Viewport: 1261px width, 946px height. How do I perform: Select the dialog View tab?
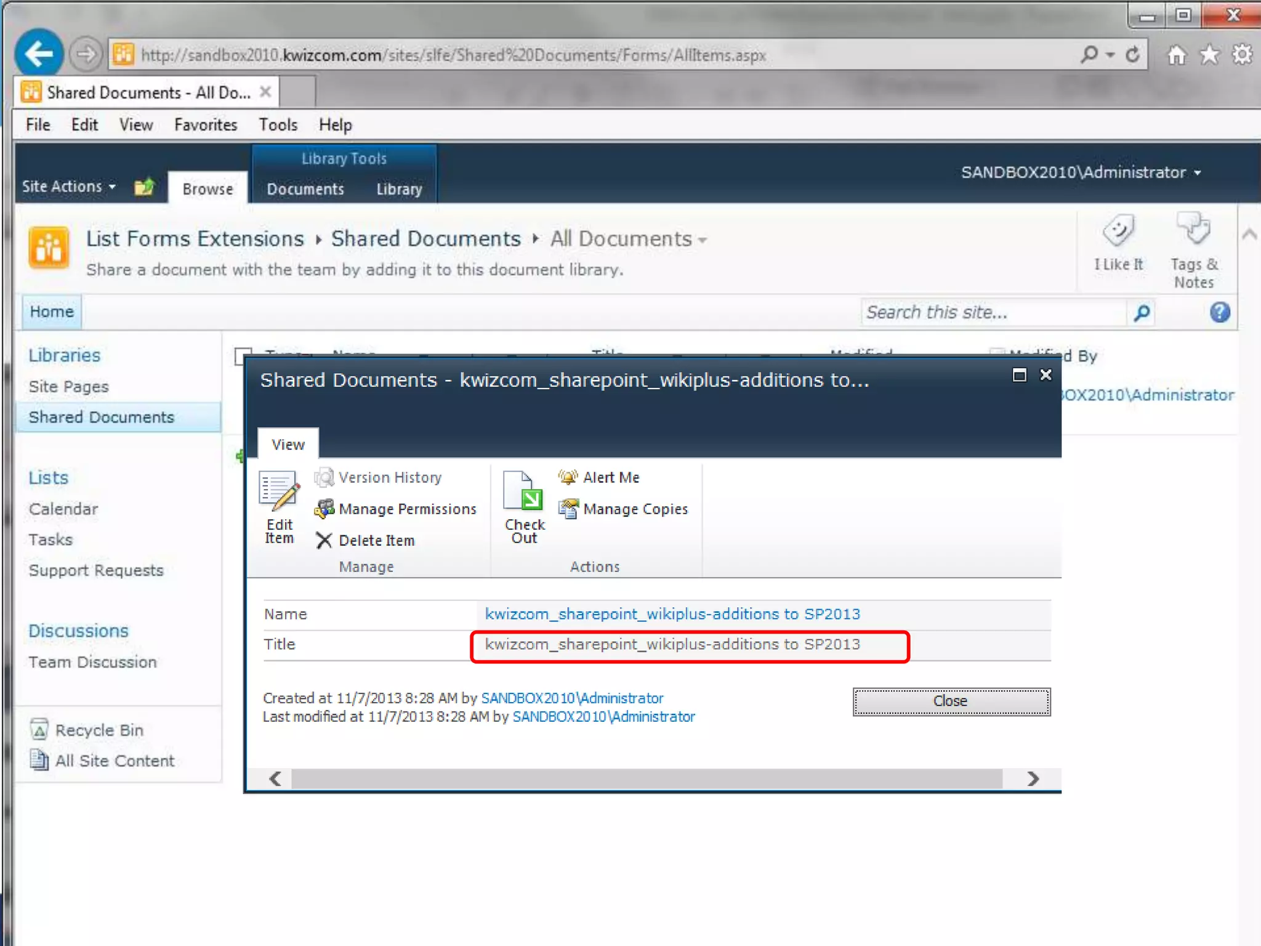point(288,444)
